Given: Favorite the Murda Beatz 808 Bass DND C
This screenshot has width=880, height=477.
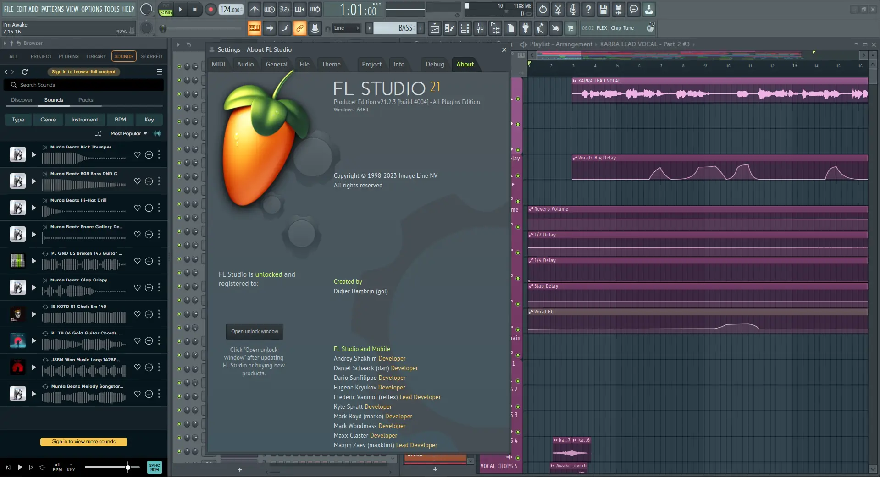Looking at the screenshot, I should click(137, 181).
